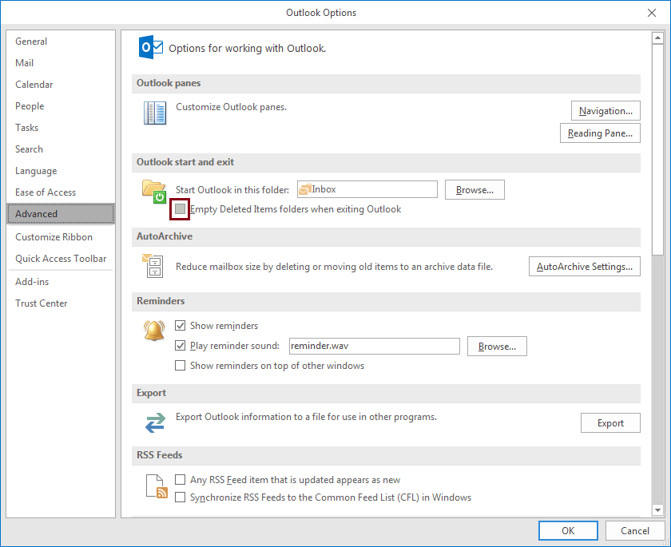Select the Advanced category
This screenshot has height=547, width=671.
pyautogui.click(x=61, y=213)
